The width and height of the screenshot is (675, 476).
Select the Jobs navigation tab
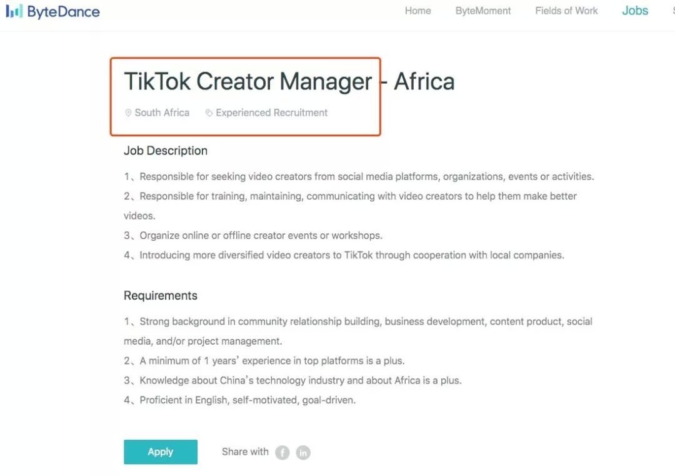(635, 11)
